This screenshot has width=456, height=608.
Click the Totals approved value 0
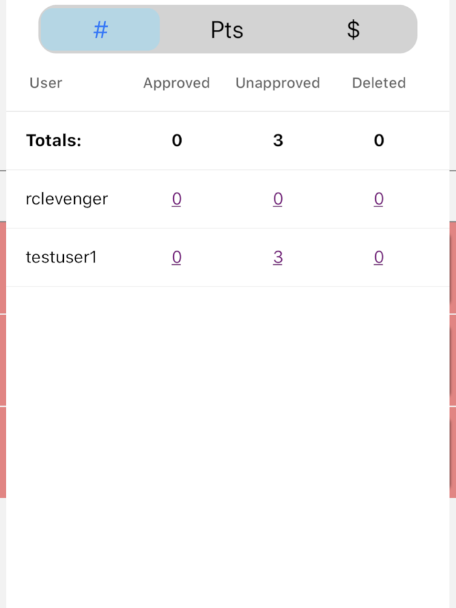[177, 140]
